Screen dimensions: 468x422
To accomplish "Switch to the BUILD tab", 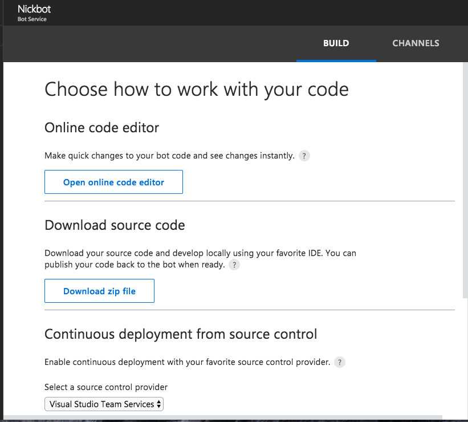I will [336, 43].
